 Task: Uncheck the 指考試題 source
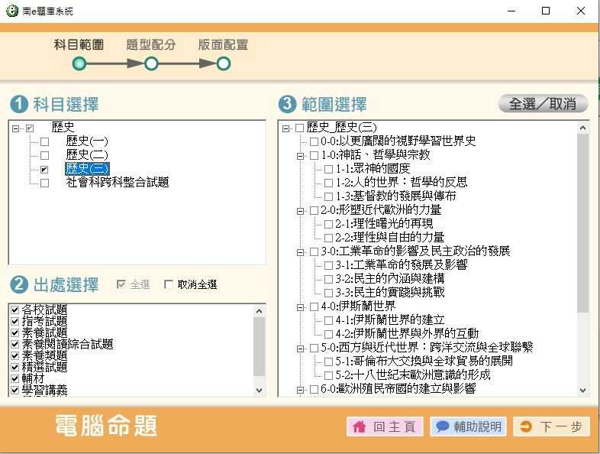pos(15,321)
